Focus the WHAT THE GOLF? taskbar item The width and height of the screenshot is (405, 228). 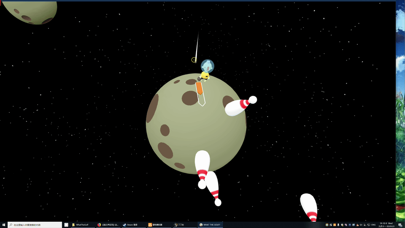click(210, 225)
